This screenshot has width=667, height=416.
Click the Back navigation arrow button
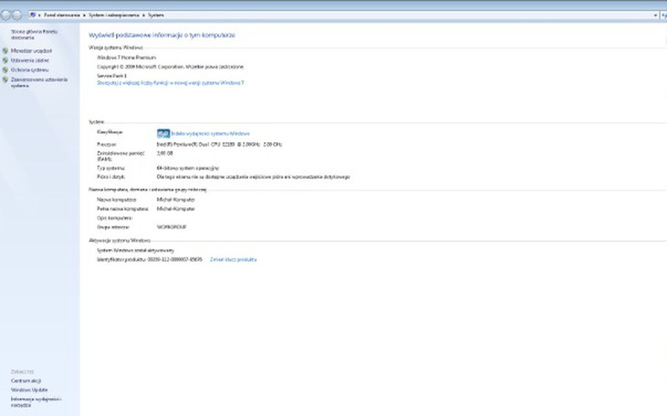tap(6, 16)
